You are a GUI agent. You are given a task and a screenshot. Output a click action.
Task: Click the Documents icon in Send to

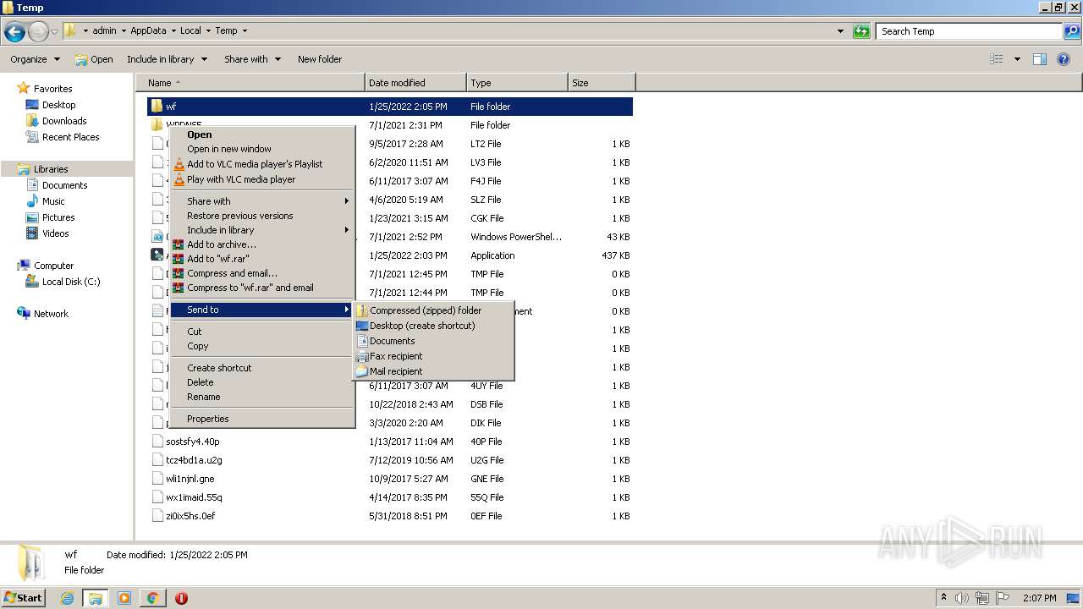tap(362, 341)
